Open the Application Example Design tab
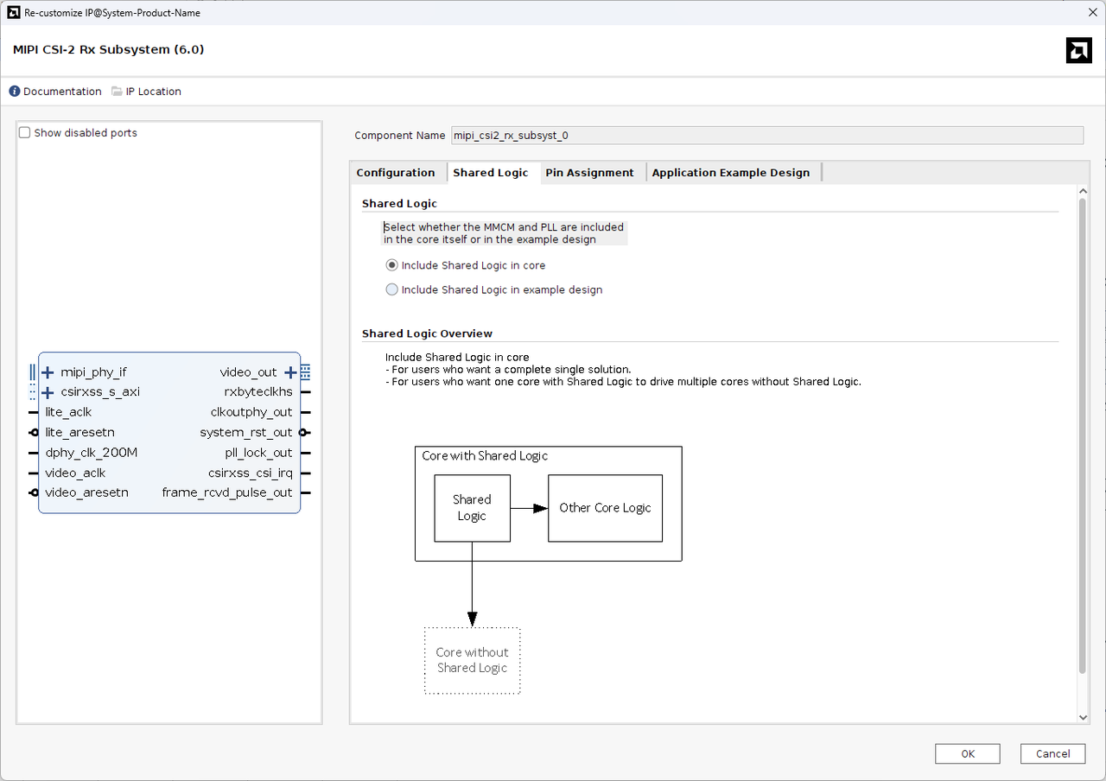This screenshot has height=781, width=1106. (730, 173)
